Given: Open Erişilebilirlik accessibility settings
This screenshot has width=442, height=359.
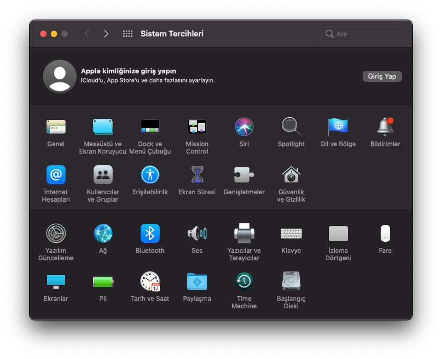Looking at the screenshot, I should click(150, 175).
